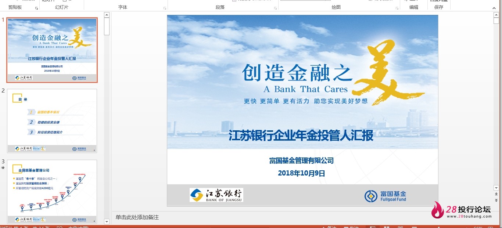Go to the next slide using double-down arrow

click(496, 200)
